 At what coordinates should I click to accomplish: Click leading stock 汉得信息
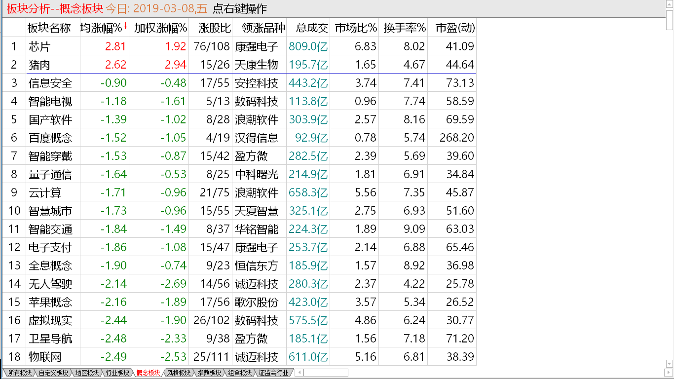(257, 138)
